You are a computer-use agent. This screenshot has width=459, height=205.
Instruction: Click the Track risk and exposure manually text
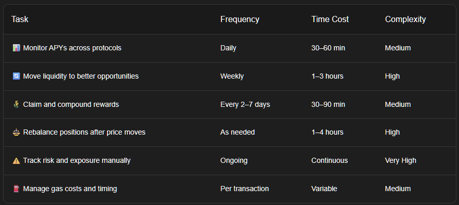pos(77,161)
